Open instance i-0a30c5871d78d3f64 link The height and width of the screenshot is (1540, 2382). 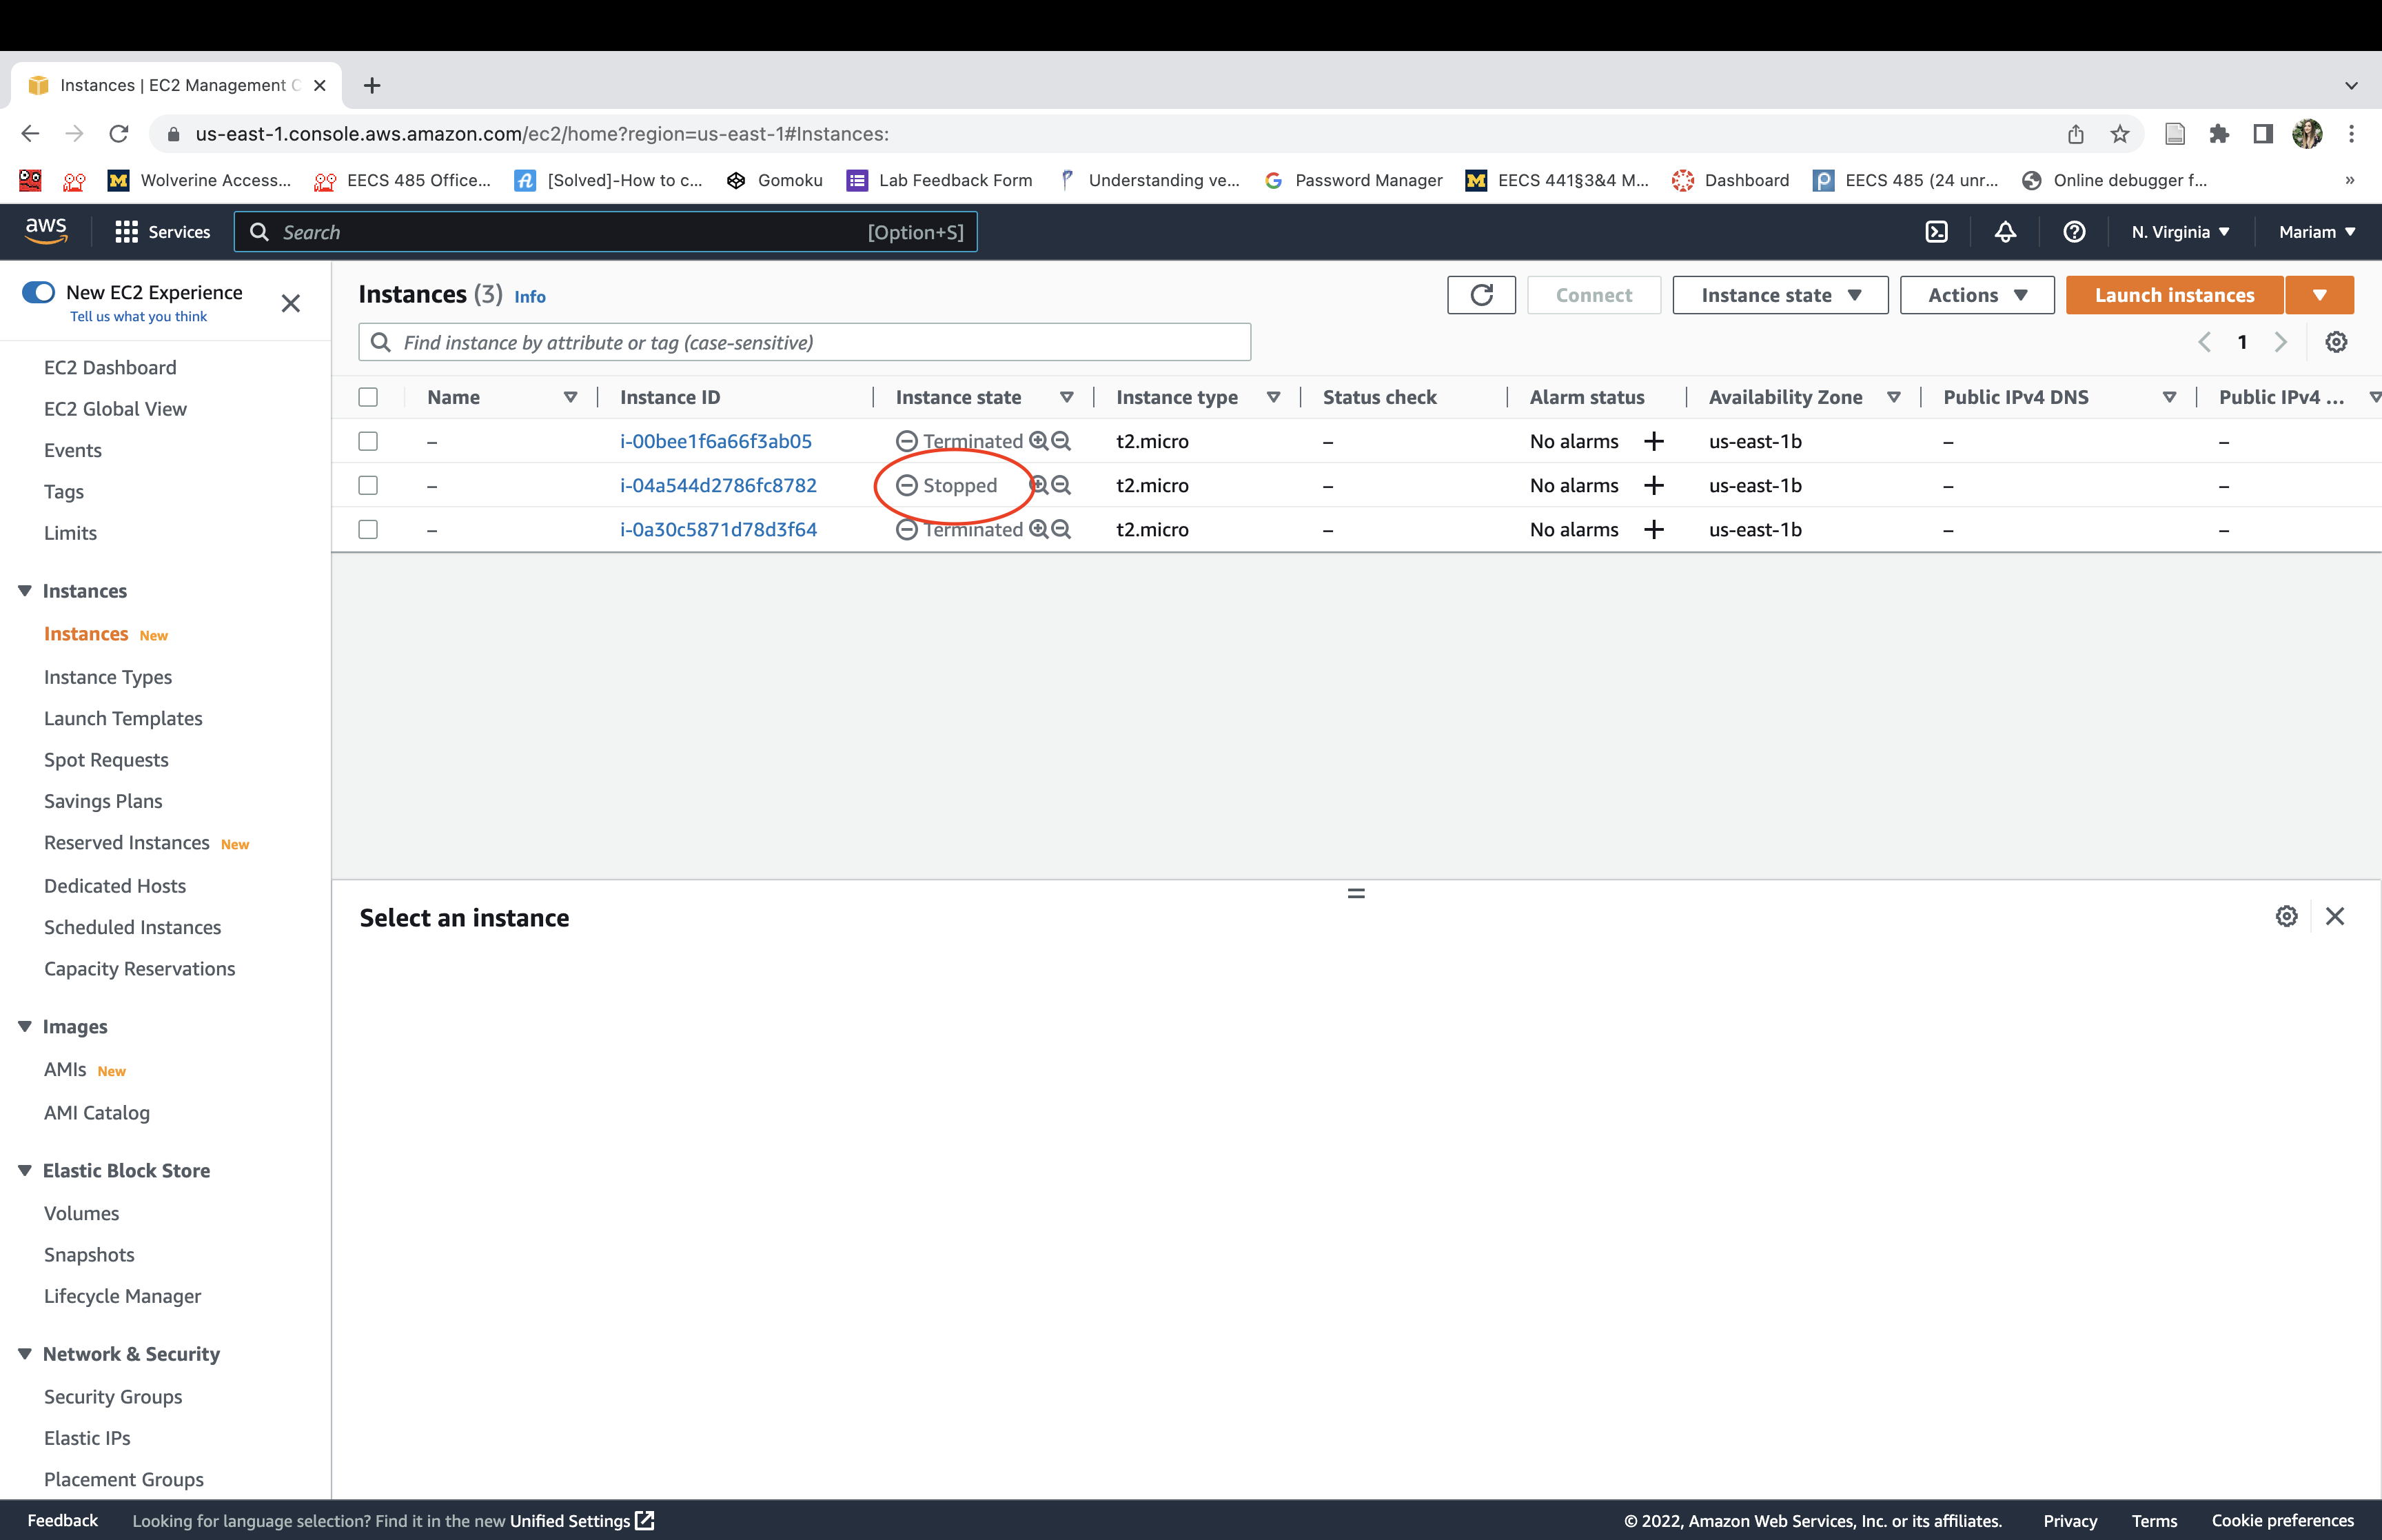717,530
